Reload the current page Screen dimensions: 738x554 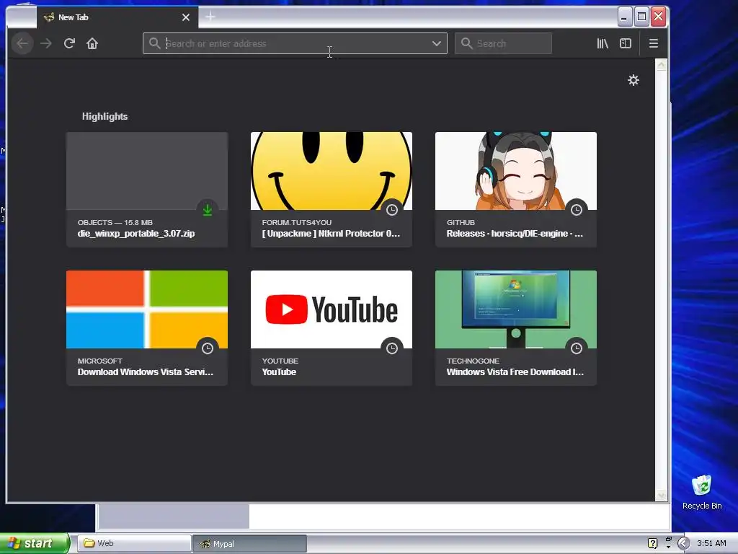pos(69,43)
